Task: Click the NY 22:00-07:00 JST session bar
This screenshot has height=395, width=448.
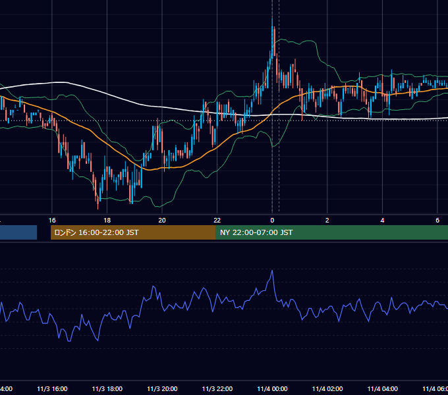Action: click(332, 232)
